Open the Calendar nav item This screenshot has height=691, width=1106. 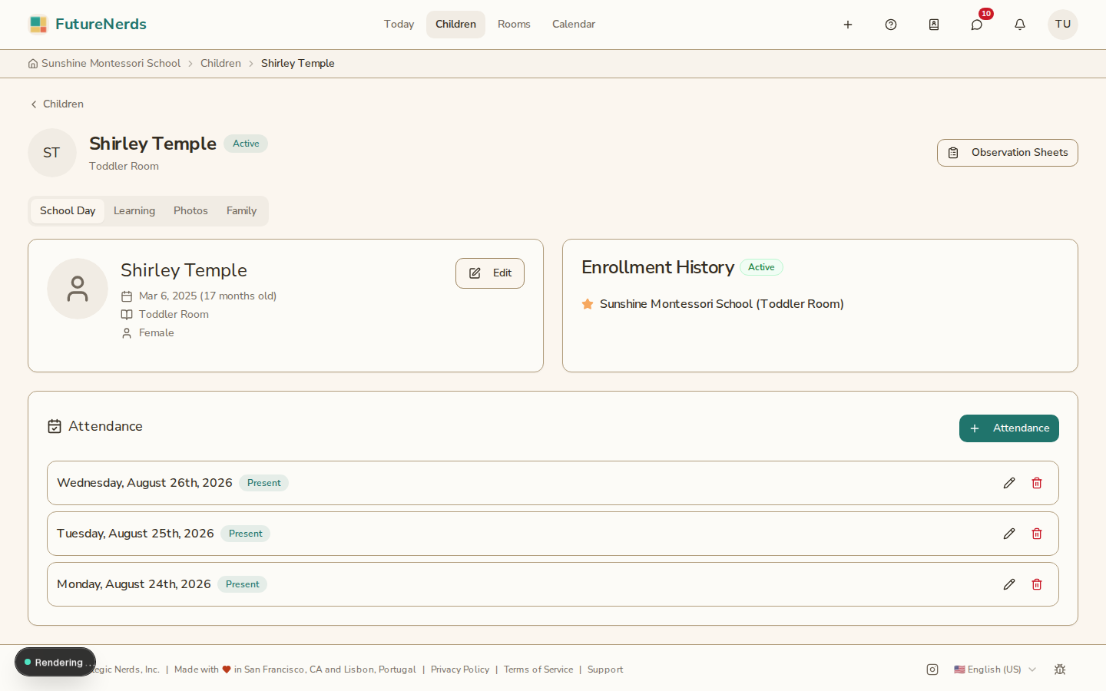pyautogui.click(x=574, y=25)
